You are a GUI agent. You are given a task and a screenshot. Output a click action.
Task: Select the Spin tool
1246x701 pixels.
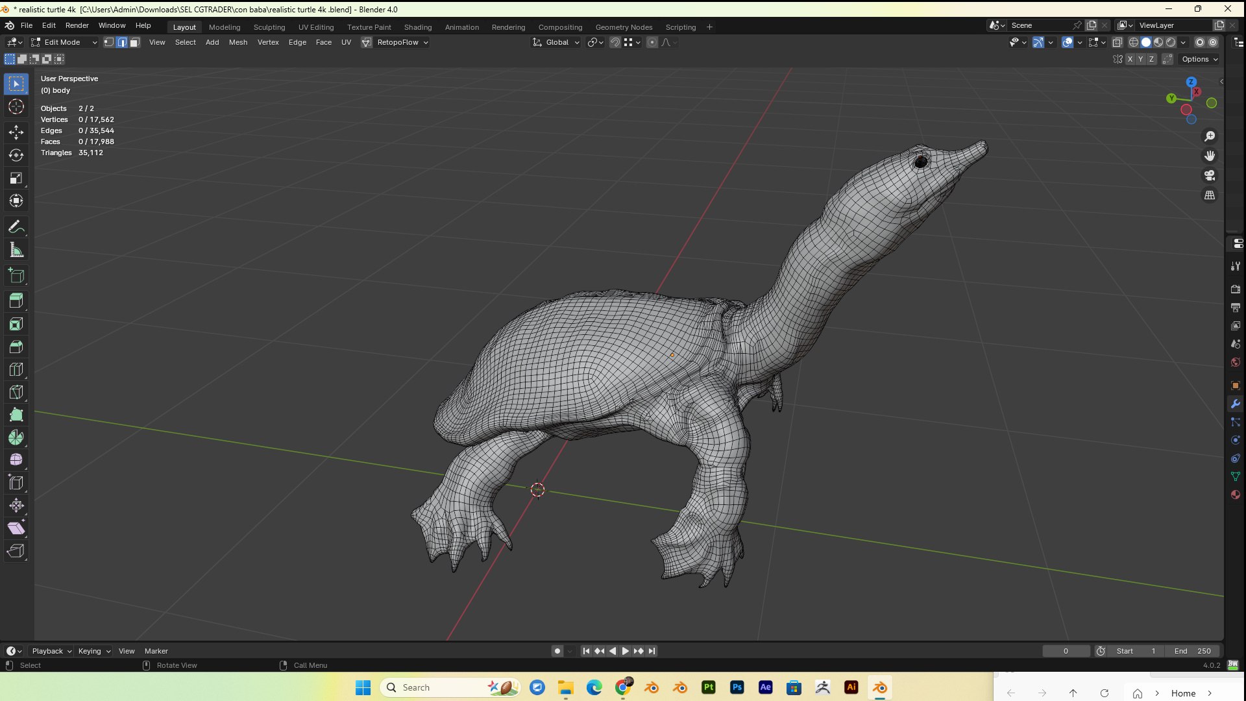[x=16, y=437]
